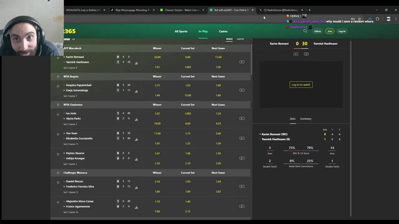The width and height of the screenshot is (399, 224).
Task: Watch live stream of Papamichail vs Semenistaja row
Action: (242, 90)
